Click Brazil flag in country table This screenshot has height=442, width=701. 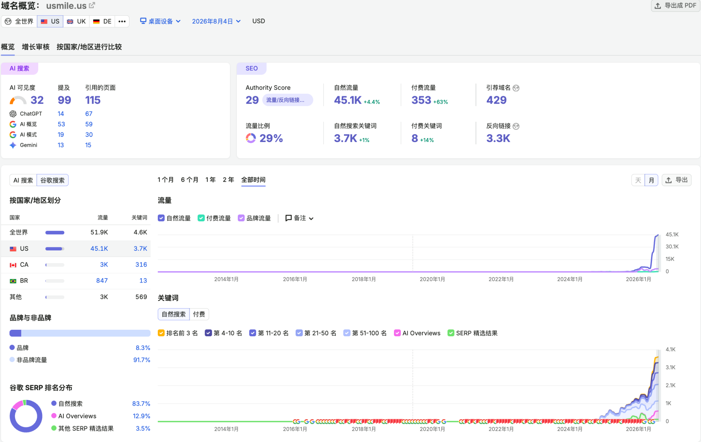pyautogui.click(x=13, y=281)
